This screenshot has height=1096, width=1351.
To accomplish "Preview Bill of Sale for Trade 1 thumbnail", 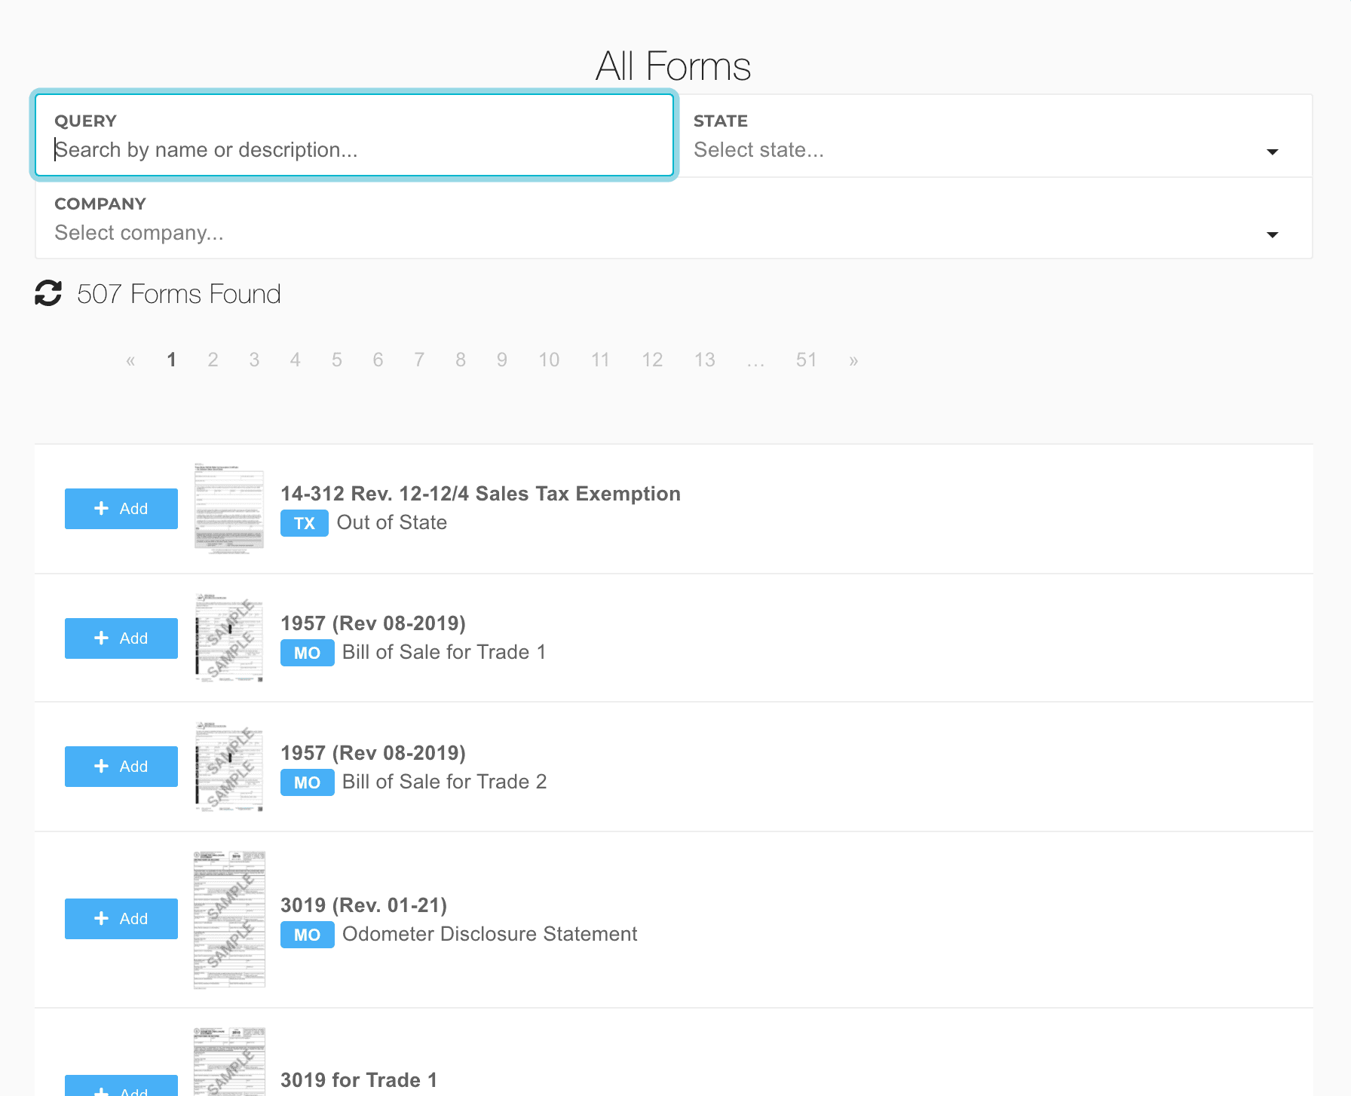I will pyautogui.click(x=229, y=638).
